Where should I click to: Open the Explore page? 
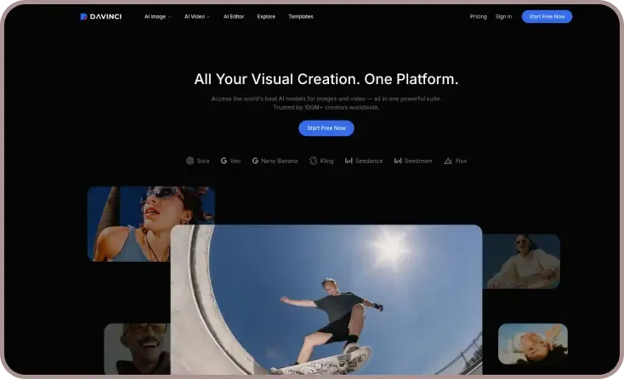(266, 17)
